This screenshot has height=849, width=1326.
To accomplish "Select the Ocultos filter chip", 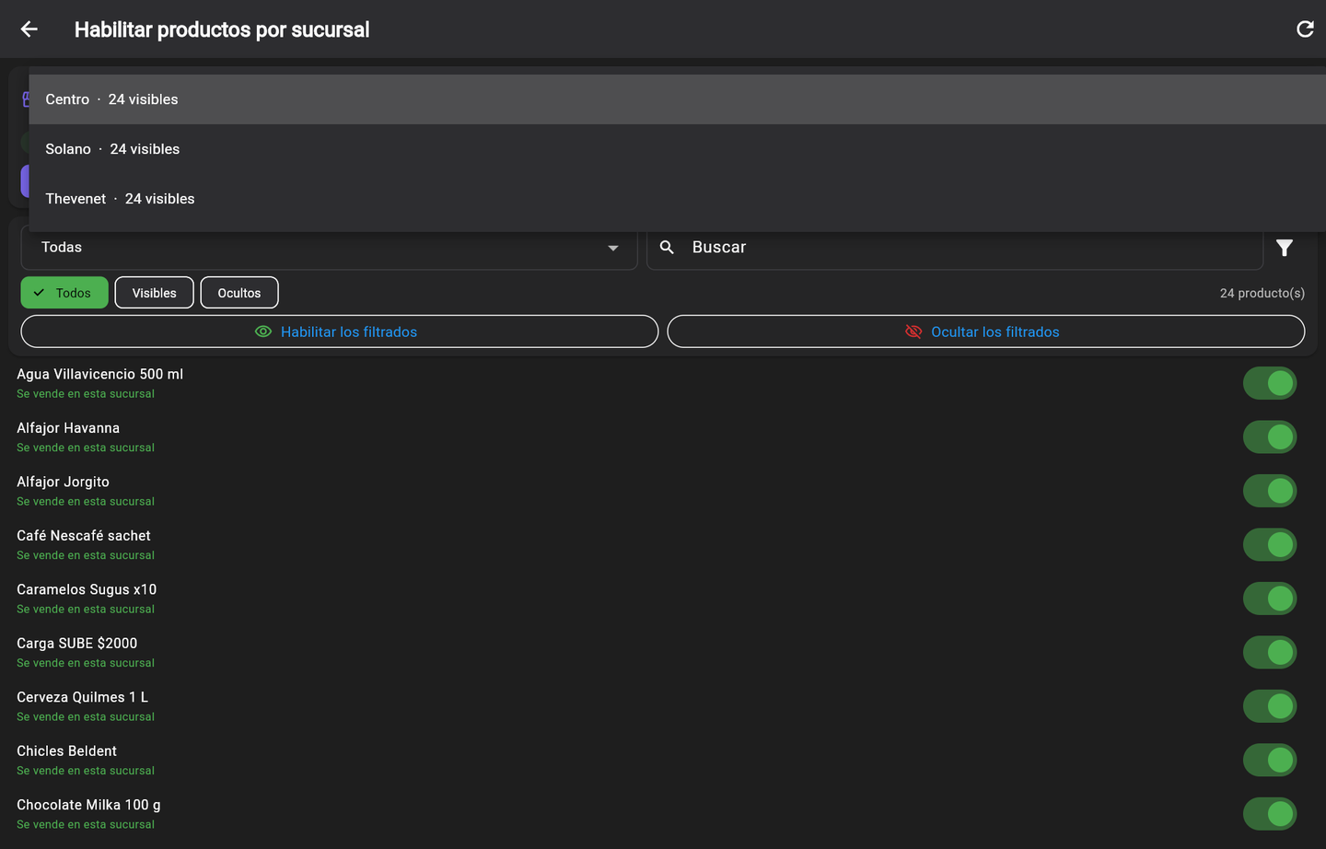I will click(239, 293).
